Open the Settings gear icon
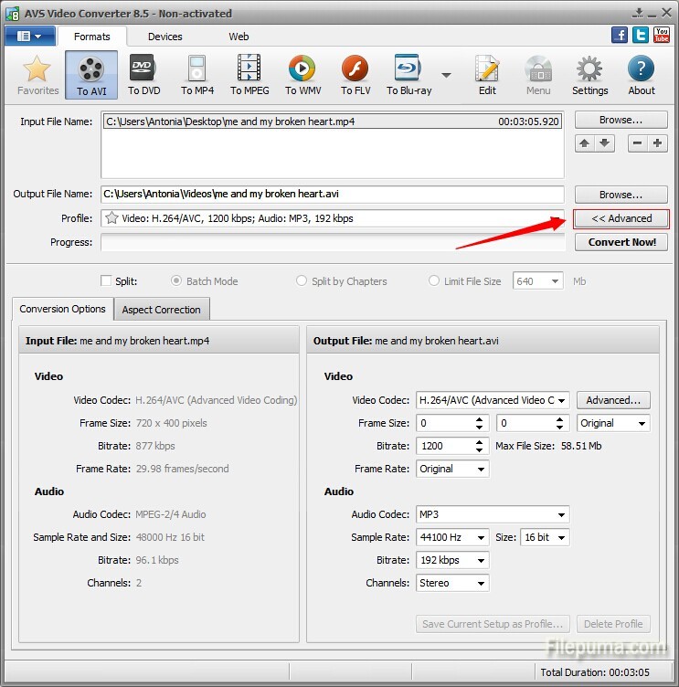 589,75
